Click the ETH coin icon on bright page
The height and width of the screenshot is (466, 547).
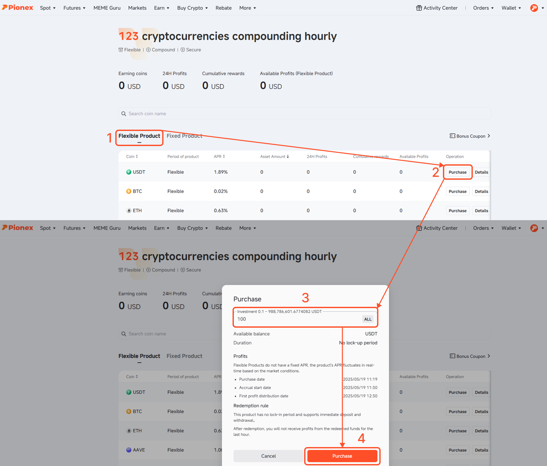[x=129, y=211]
